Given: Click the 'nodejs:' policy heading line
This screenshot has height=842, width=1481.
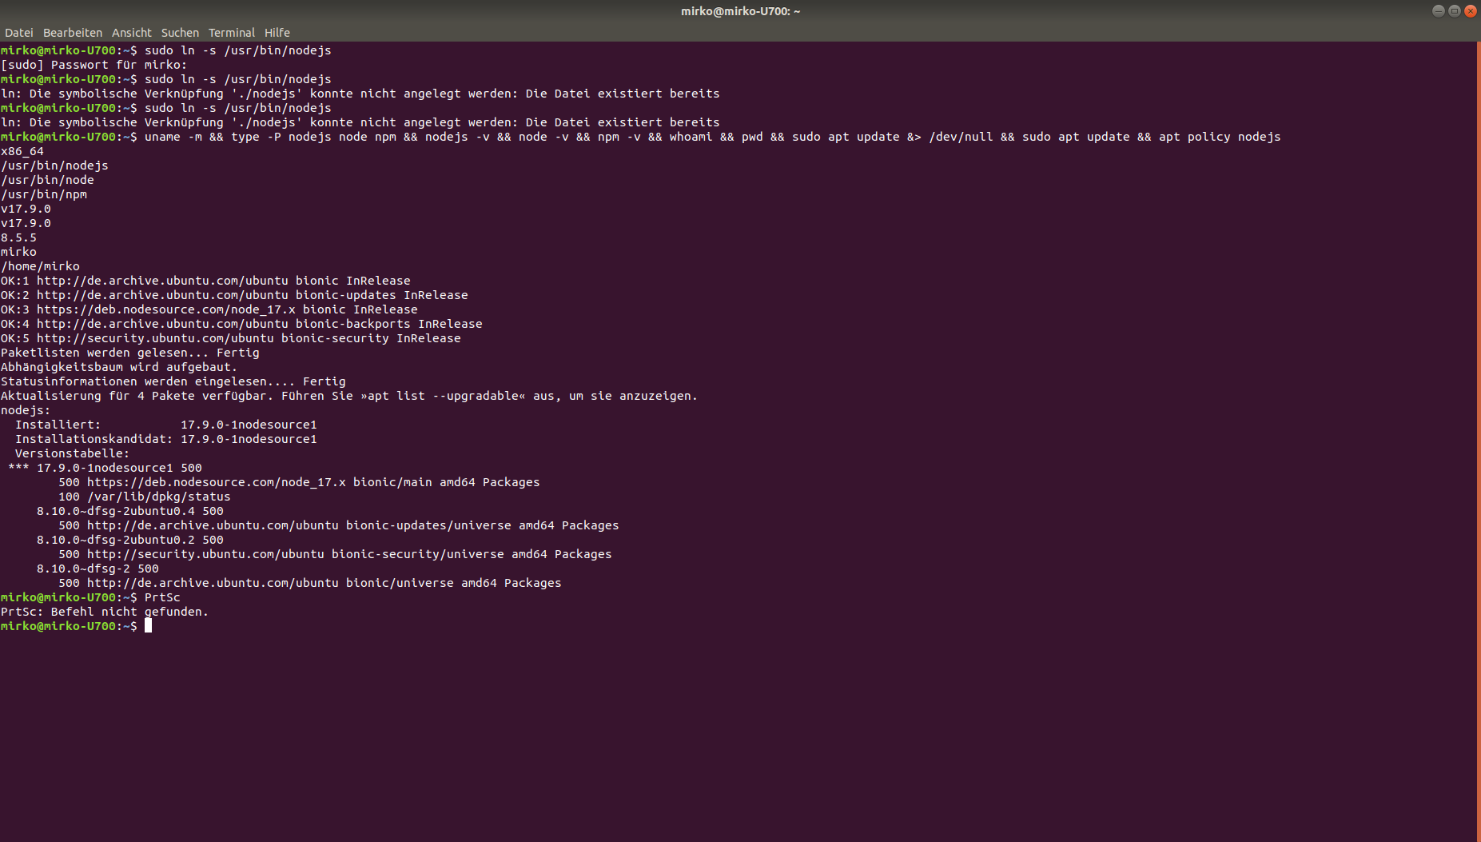Looking at the screenshot, I should coord(26,410).
